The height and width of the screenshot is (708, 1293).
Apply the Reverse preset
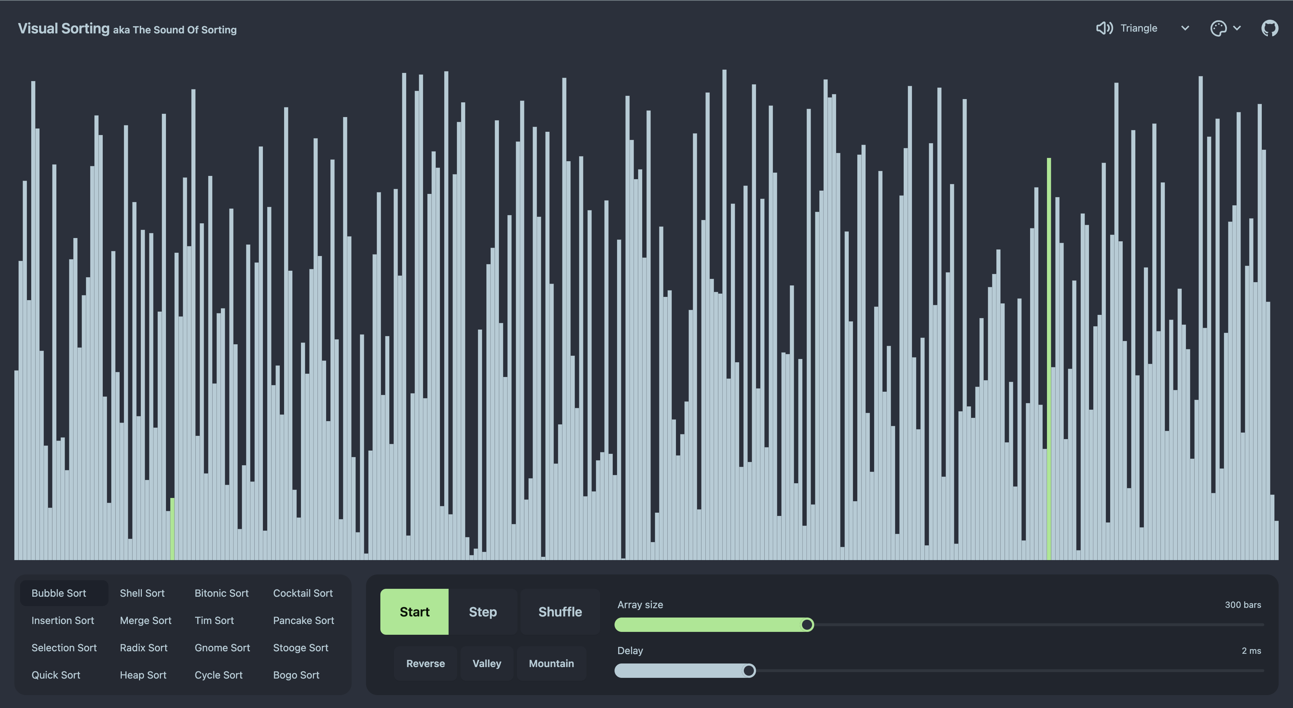(425, 663)
